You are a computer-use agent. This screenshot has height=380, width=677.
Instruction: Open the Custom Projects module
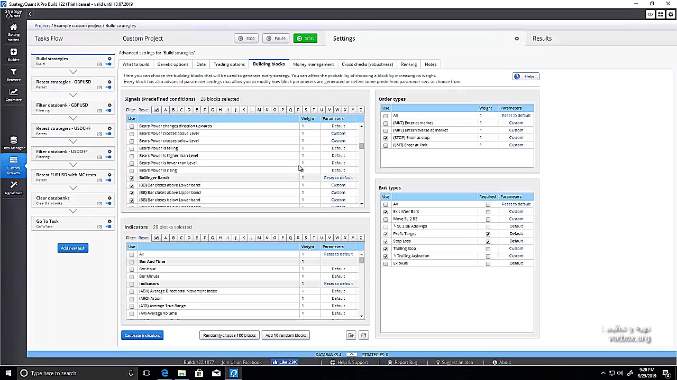coord(13,166)
